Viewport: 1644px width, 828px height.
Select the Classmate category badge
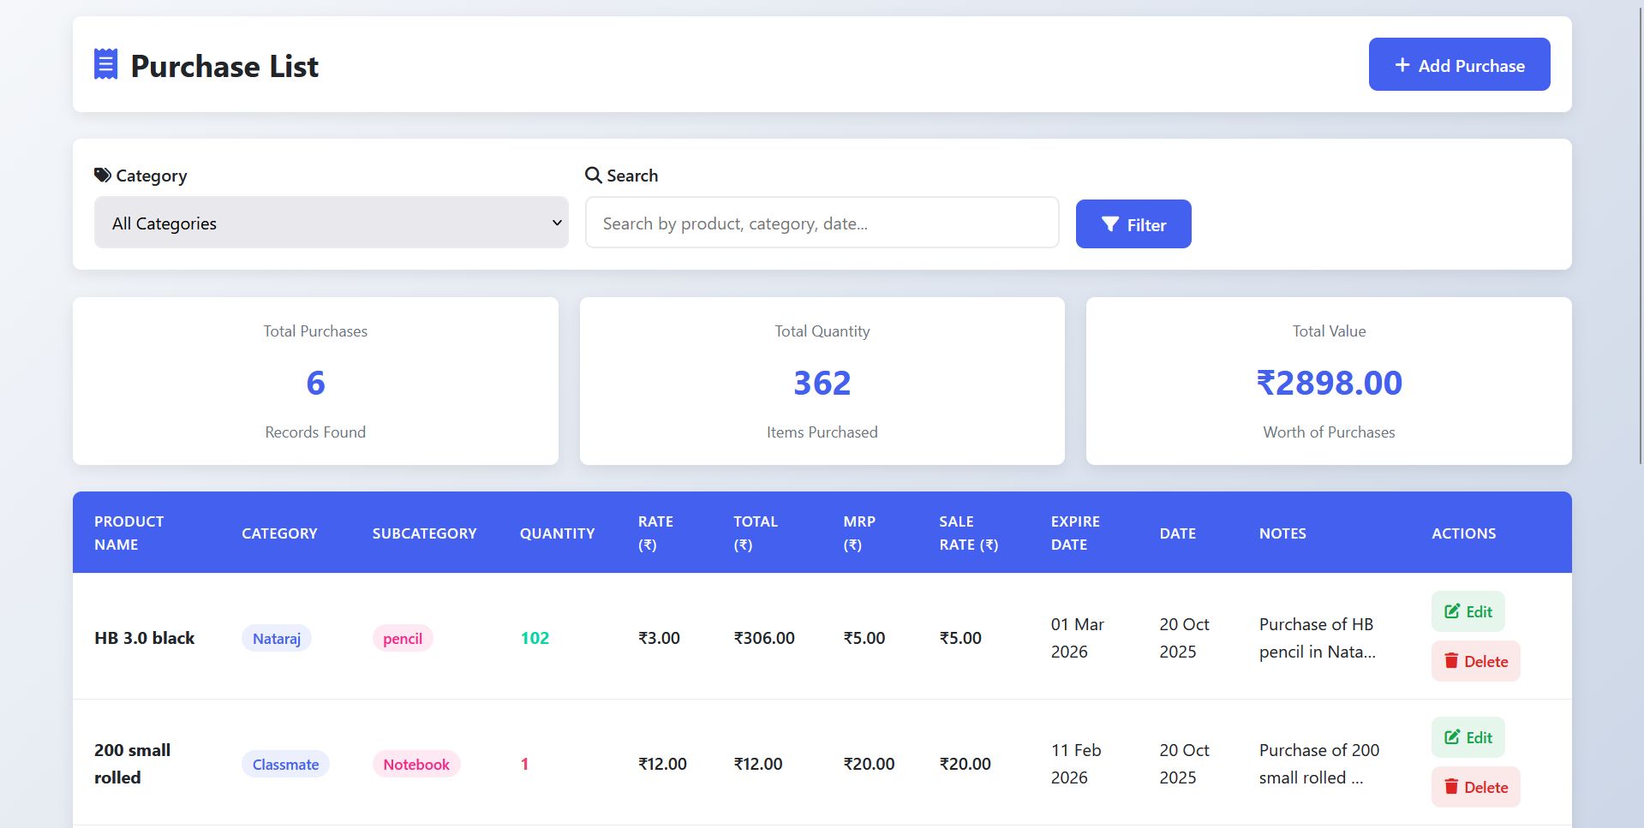(285, 764)
